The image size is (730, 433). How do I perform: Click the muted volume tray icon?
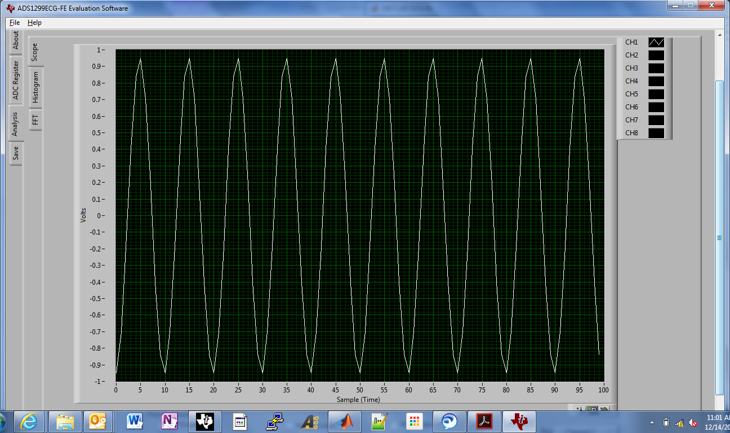693,422
